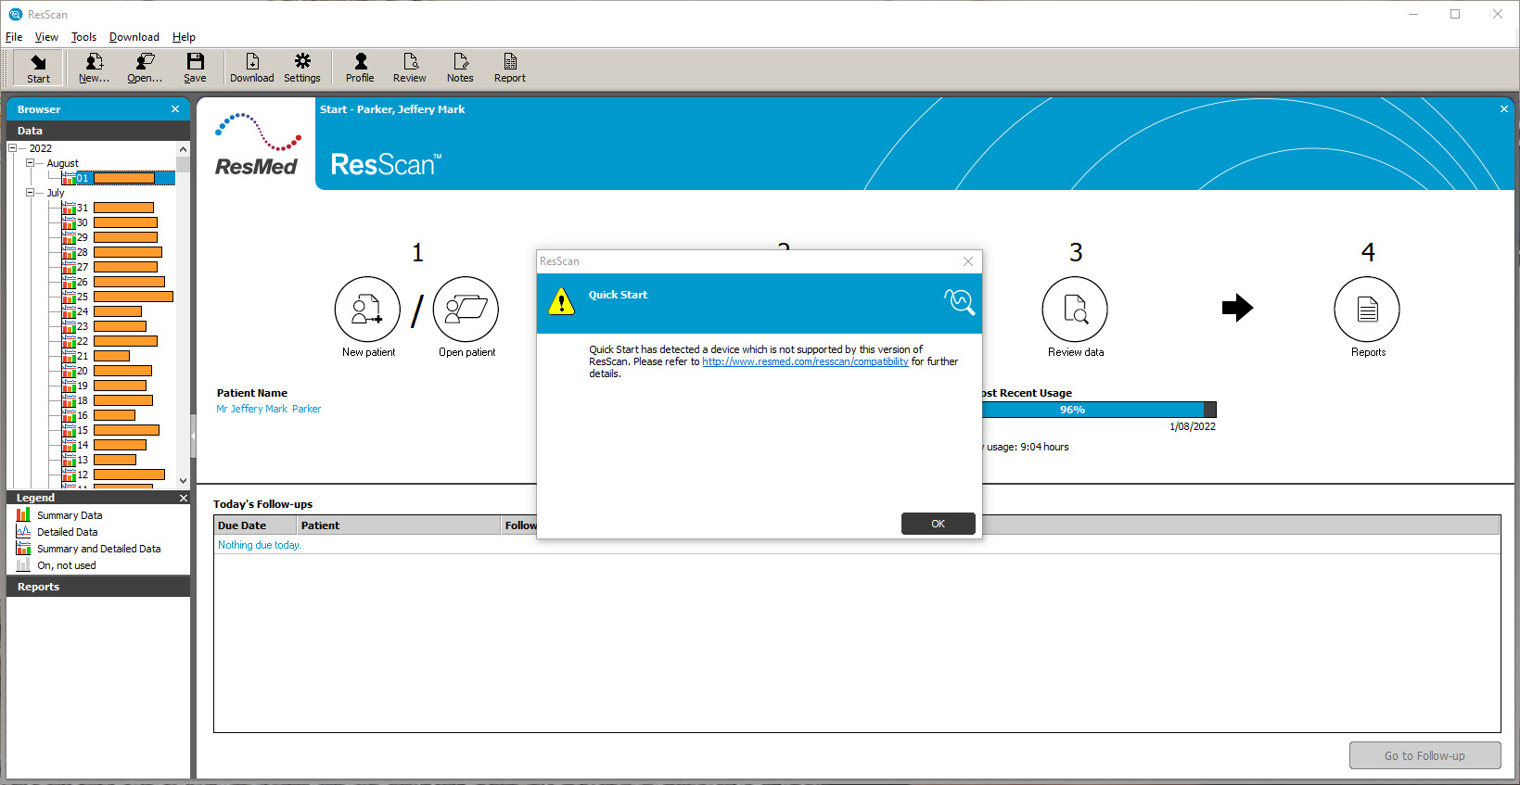Select July 30 data entry

[109, 222]
